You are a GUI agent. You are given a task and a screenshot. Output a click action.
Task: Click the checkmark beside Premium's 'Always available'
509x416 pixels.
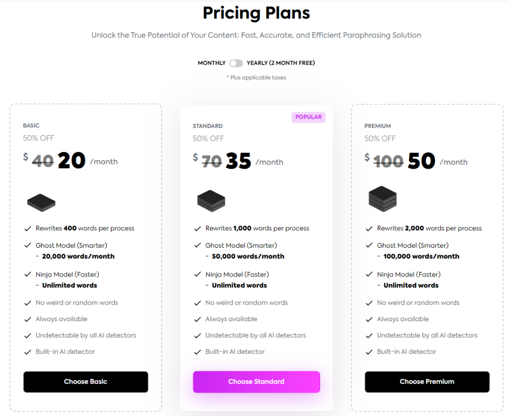pos(369,319)
